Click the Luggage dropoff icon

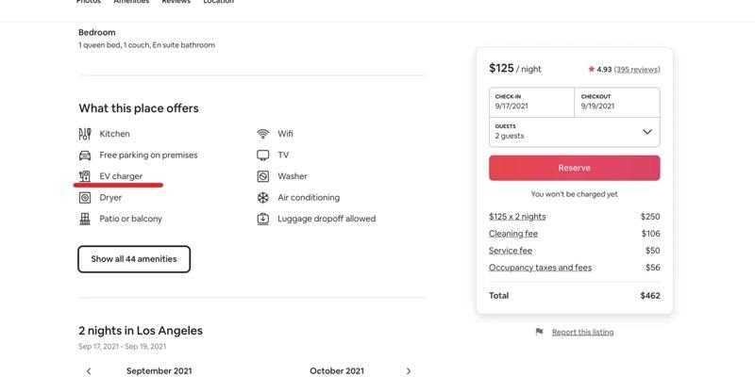tap(263, 219)
